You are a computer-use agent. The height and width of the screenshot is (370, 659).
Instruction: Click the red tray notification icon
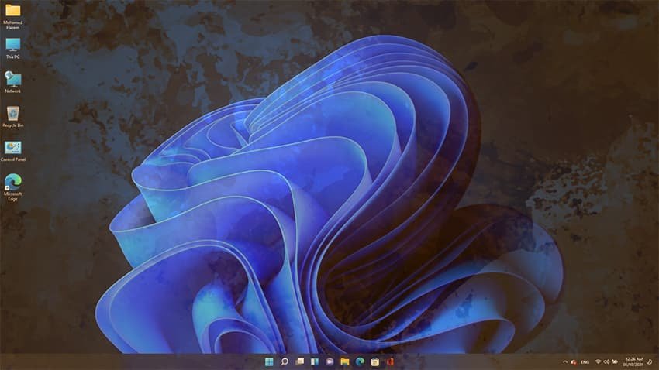point(574,362)
